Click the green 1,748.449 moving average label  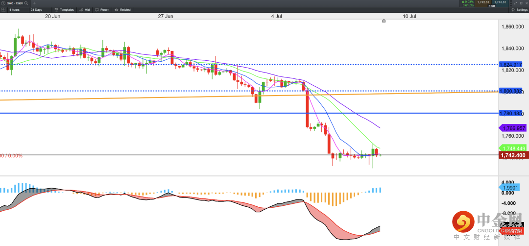(x=512, y=148)
